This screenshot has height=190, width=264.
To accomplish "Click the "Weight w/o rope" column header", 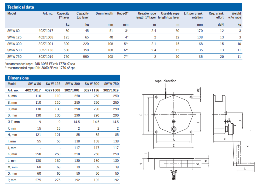I will click(236, 15).
